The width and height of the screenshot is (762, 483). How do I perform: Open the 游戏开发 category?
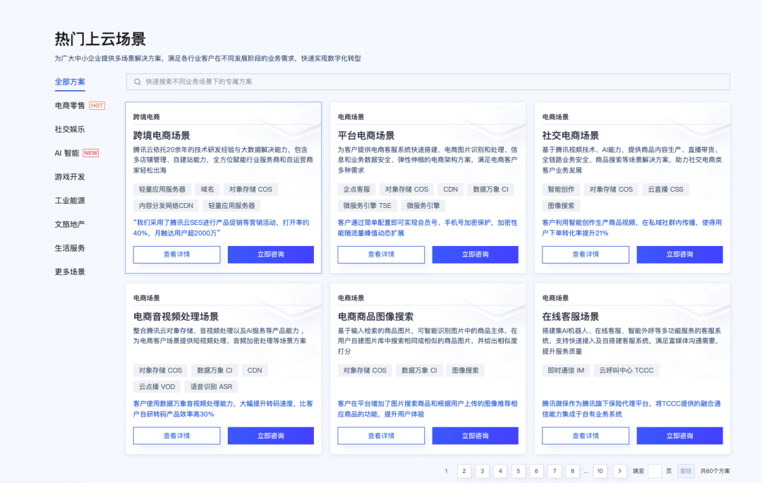pos(69,177)
